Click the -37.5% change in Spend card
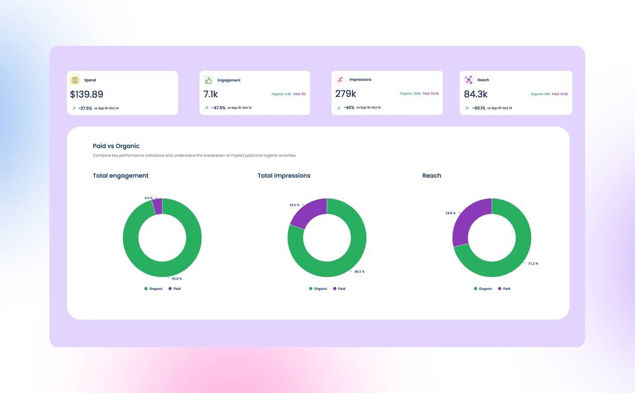The width and height of the screenshot is (635, 393). pyautogui.click(x=85, y=108)
